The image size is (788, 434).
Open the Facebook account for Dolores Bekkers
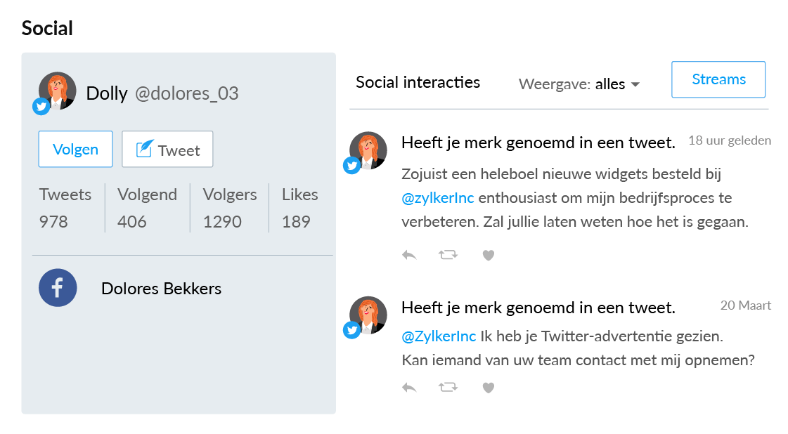pyautogui.click(x=58, y=288)
